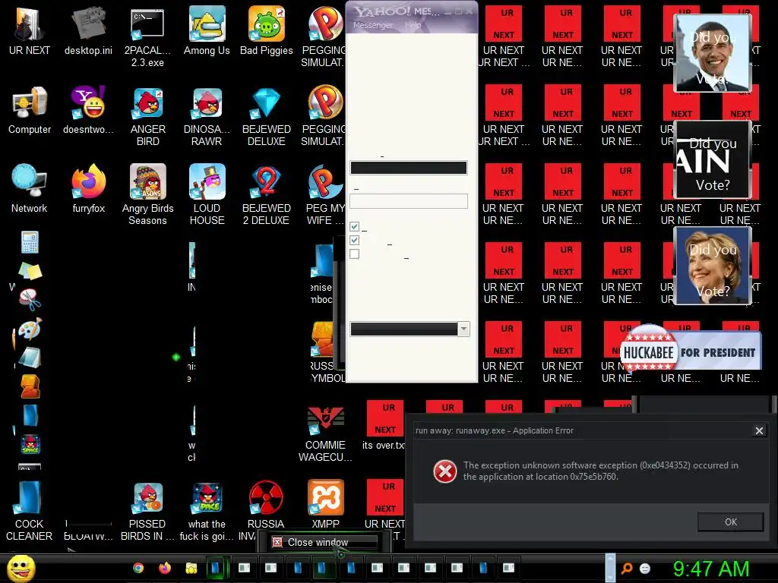The width and height of the screenshot is (778, 583).
Task: Expand the Yahoo Messenger dropdown arrow
Action: pyautogui.click(x=463, y=329)
